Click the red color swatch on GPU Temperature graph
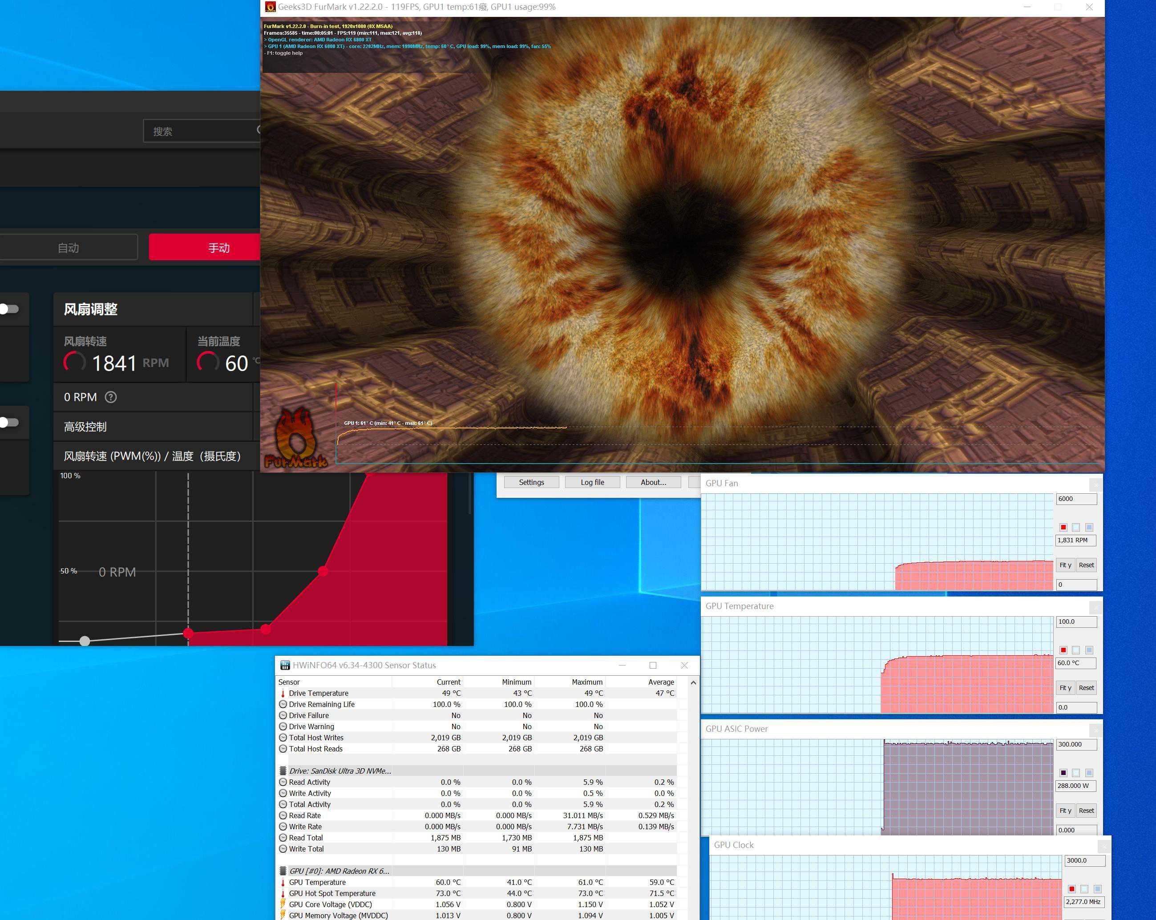1156x920 pixels. (x=1063, y=650)
